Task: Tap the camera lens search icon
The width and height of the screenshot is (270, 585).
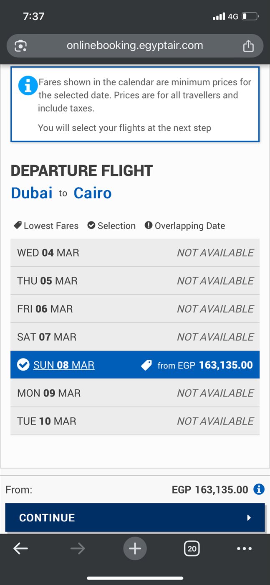Action: click(21, 46)
